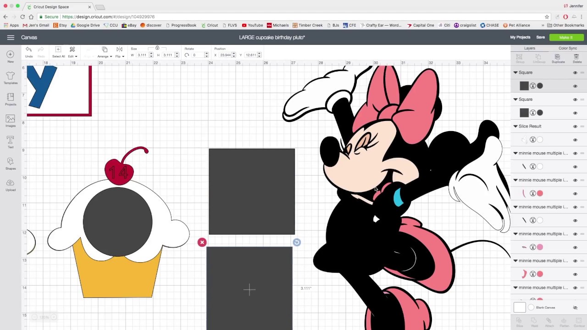The height and width of the screenshot is (330, 587).
Task: Create a New project from sidebar
Action: tap(11, 57)
